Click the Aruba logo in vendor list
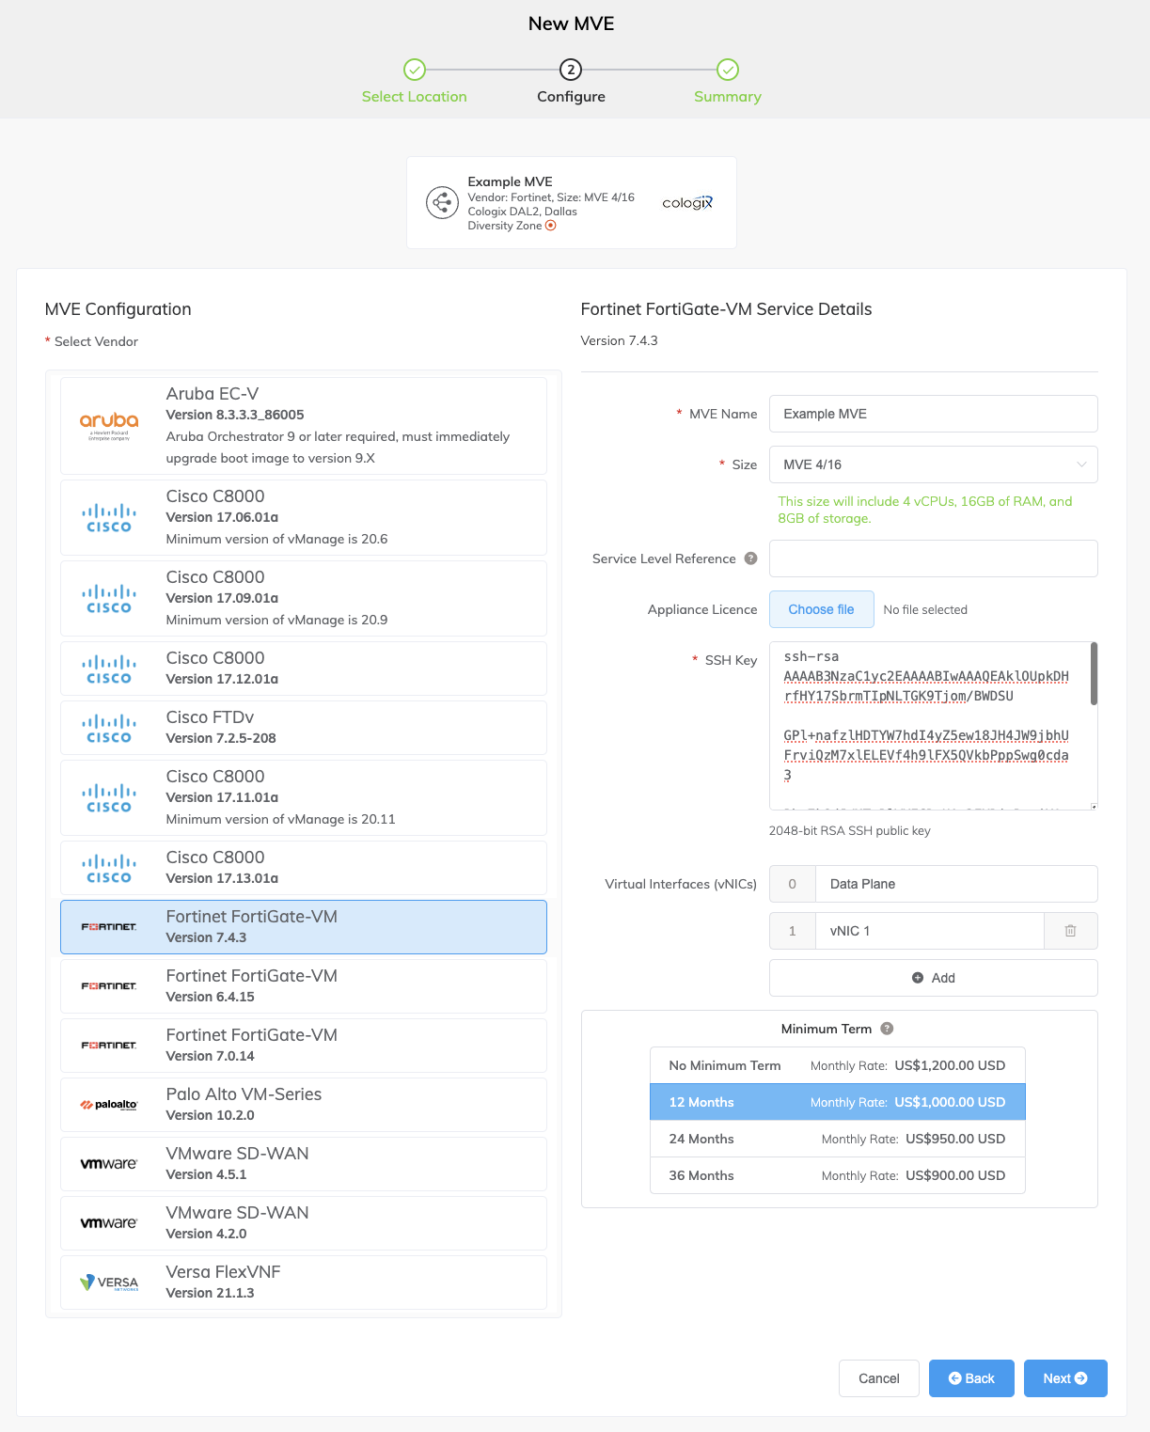The width and height of the screenshot is (1150, 1432). [x=109, y=426]
